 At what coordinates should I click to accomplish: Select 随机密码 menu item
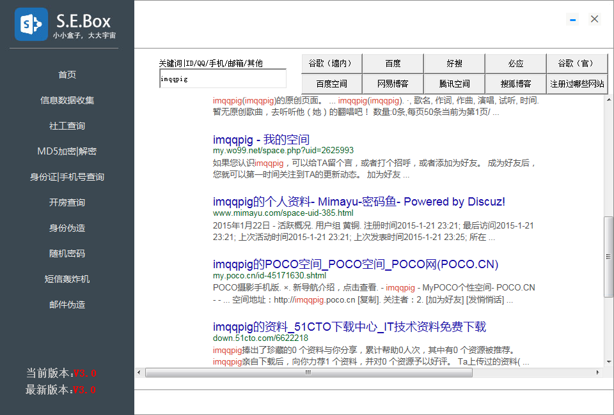coord(67,253)
